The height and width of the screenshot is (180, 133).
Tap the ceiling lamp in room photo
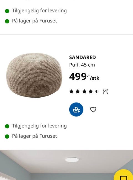pos(72,160)
